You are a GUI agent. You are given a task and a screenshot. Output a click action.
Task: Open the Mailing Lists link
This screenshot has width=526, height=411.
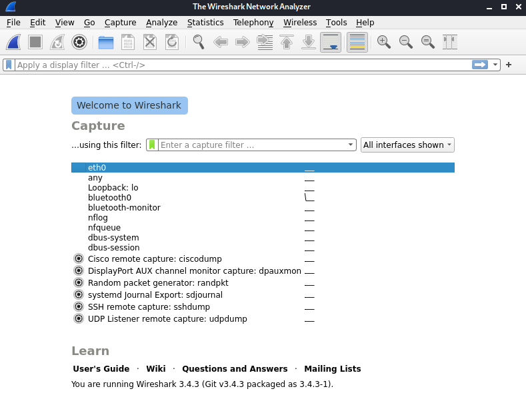(333, 369)
